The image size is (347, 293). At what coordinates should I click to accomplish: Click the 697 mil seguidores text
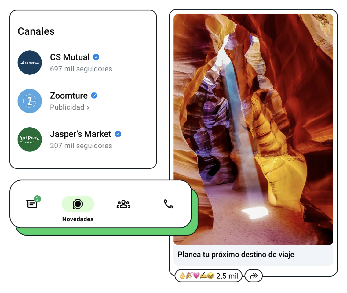coord(81,69)
